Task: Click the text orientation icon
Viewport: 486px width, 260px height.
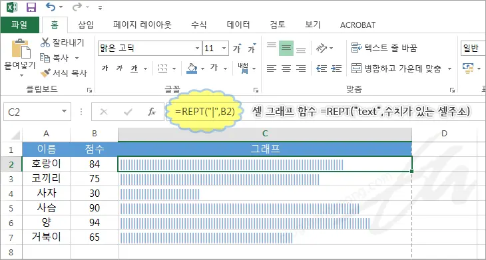Action: 322,49
